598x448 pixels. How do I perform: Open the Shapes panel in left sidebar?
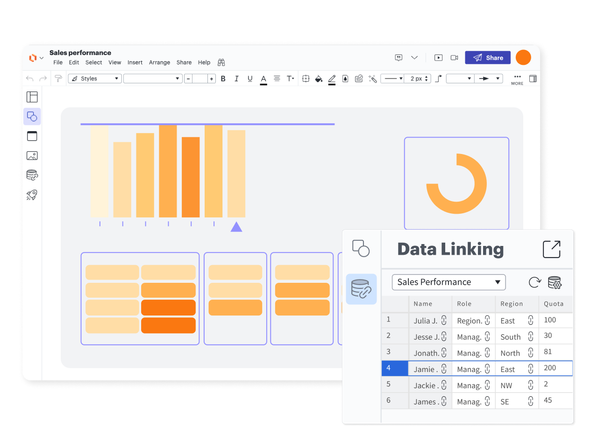(x=32, y=116)
